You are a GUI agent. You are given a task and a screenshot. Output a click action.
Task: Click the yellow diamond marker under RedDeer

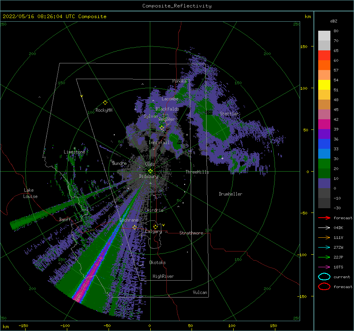click(x=162, y=128)
